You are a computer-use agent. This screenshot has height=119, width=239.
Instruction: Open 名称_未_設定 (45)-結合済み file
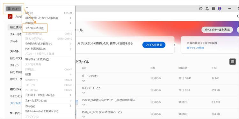click(98, 112)
